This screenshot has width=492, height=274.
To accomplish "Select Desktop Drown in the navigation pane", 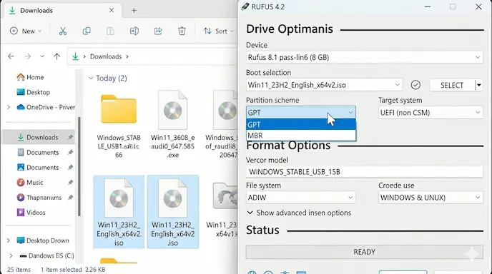I will click(x=43, y=240).
